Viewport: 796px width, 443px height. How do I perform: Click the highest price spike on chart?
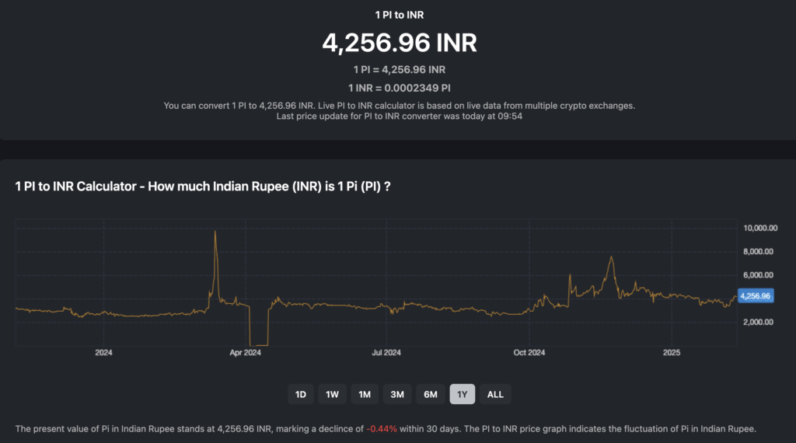click(x=215, y=232)
